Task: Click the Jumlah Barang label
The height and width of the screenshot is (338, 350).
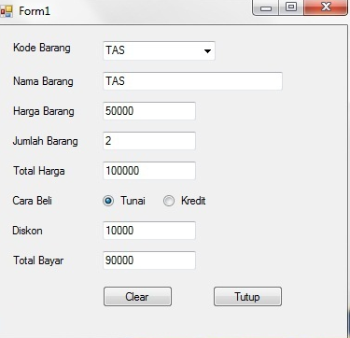Action: pyautogui.click(x=46, y=141)
